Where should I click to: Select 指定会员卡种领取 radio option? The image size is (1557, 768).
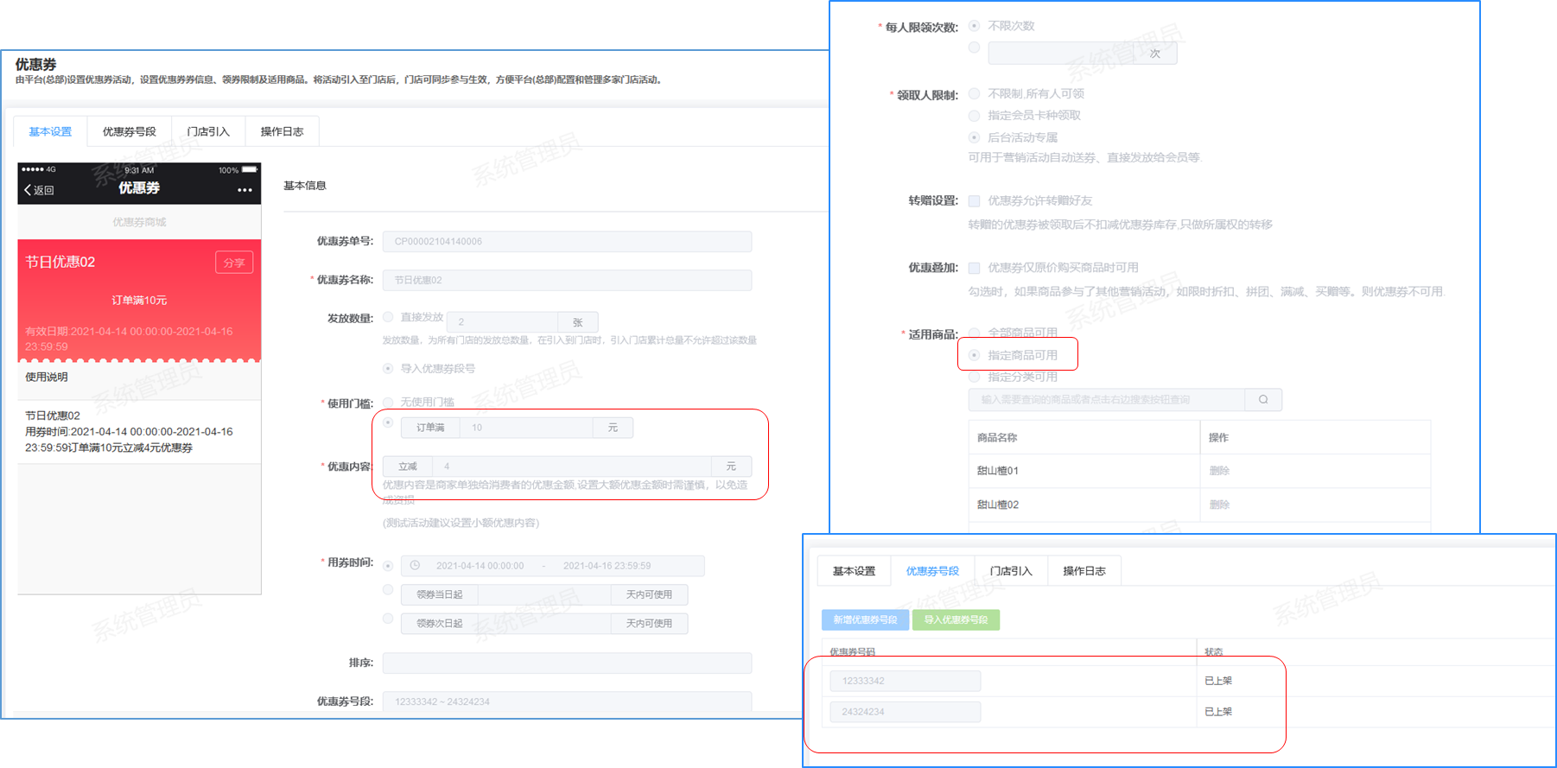point(974,115)
